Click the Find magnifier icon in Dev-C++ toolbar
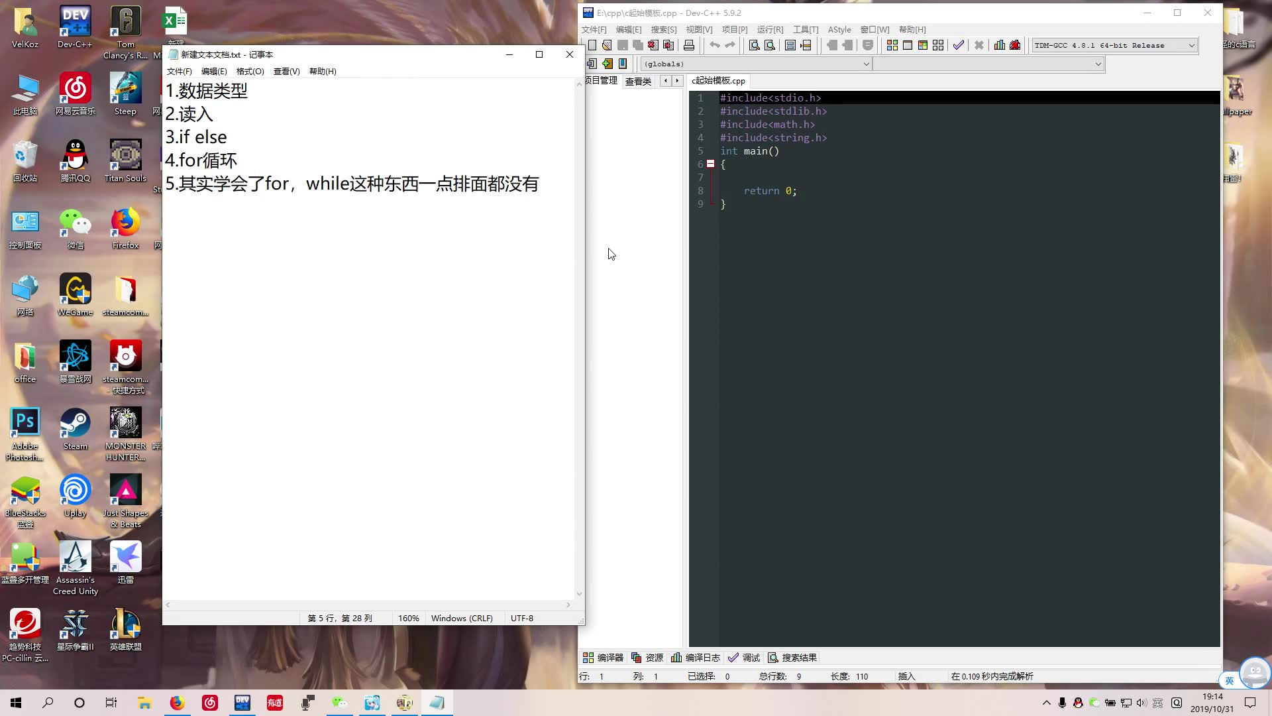Viewport: 1272px width, 716px height. [x=754, y=45]
